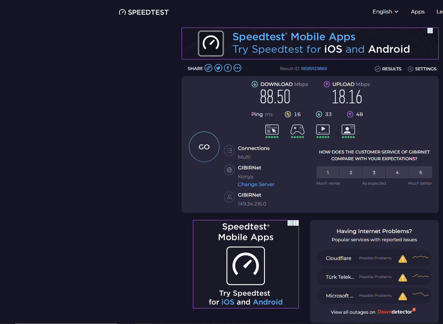Click the upload ping icon showing 48
The height and width of the screenshot is (324, 443).
tap(350, 114)
